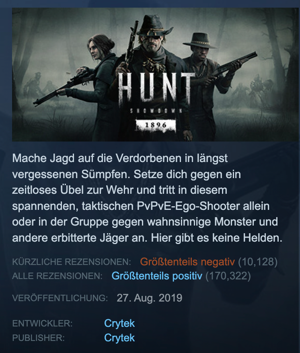This screenshot has width=300, height=353.
Task: Click the PUBLISHER label
Action: (x=38, y=338)
